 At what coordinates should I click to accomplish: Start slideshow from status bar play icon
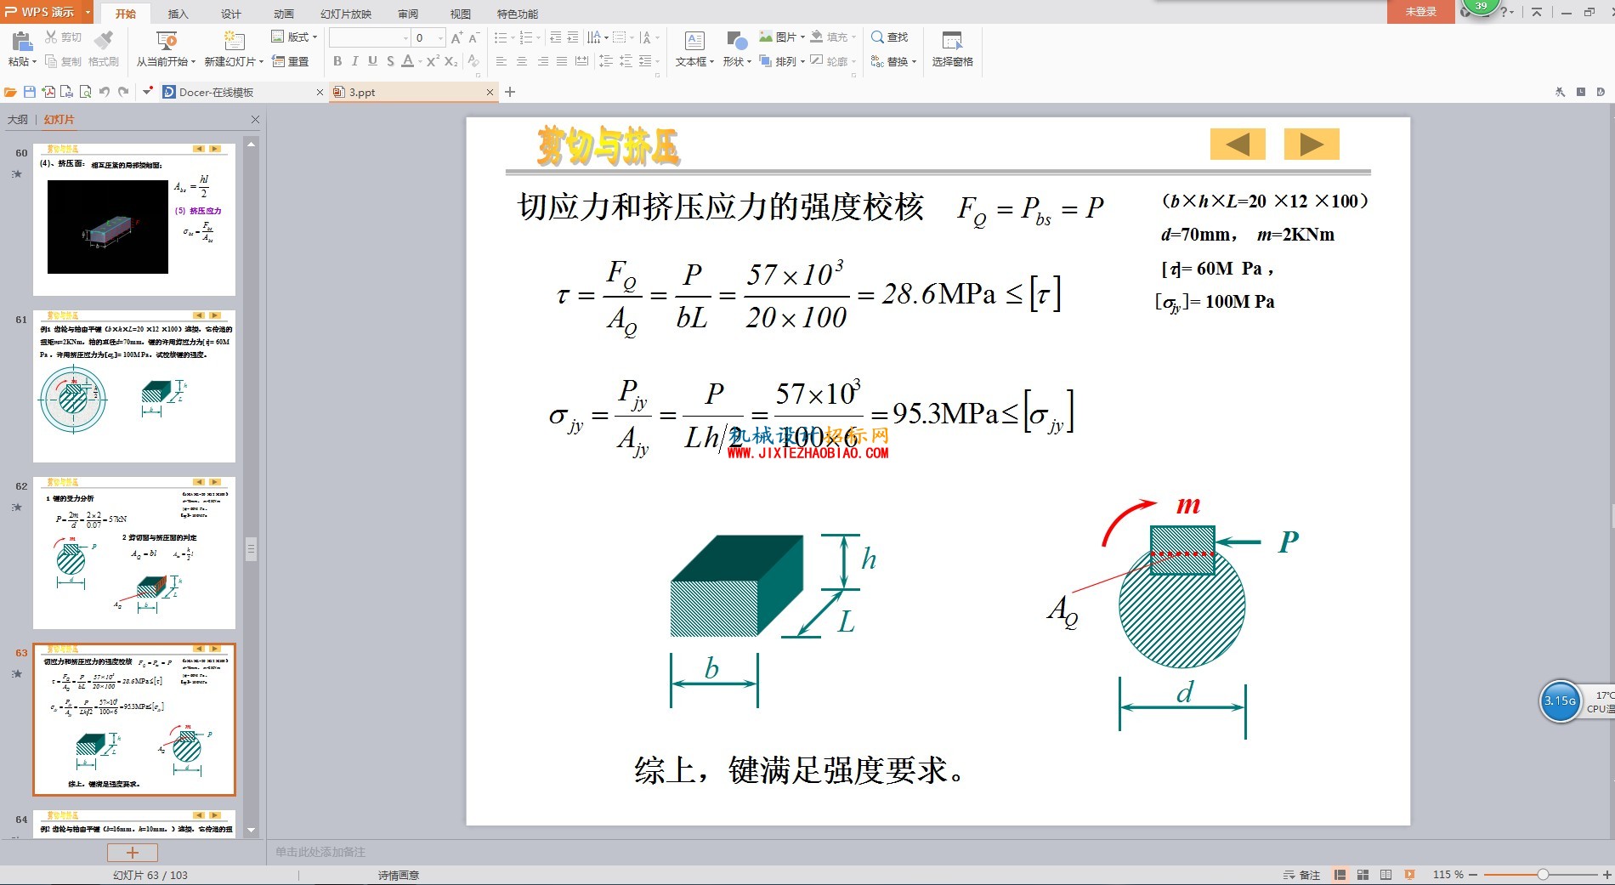pos(1409,875)
